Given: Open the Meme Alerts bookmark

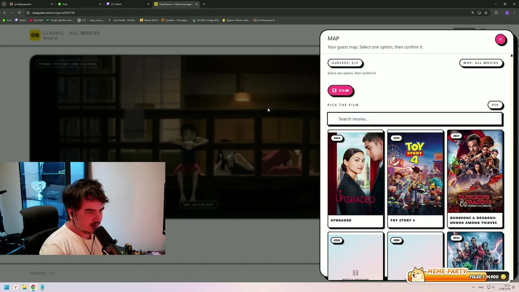Looking at the screenshot, I should 149,20.
